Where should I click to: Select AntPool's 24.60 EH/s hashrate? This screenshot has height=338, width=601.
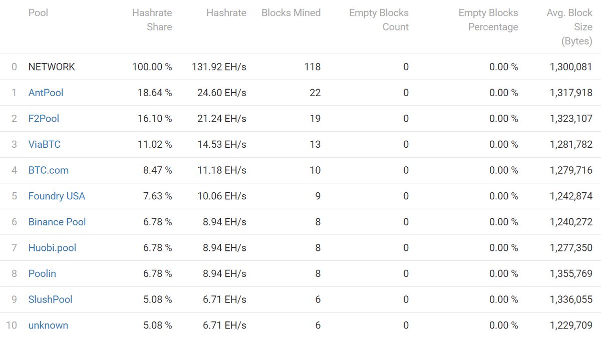[222, 93]
